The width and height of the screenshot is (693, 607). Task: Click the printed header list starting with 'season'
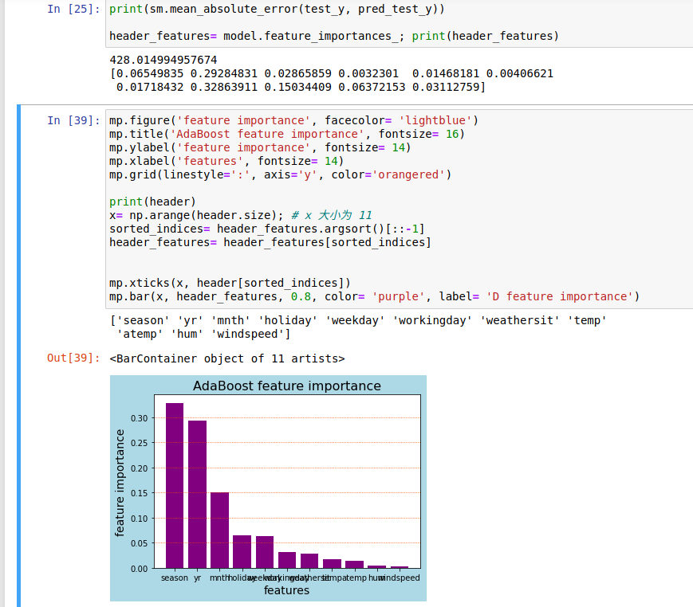pos(358,320)
